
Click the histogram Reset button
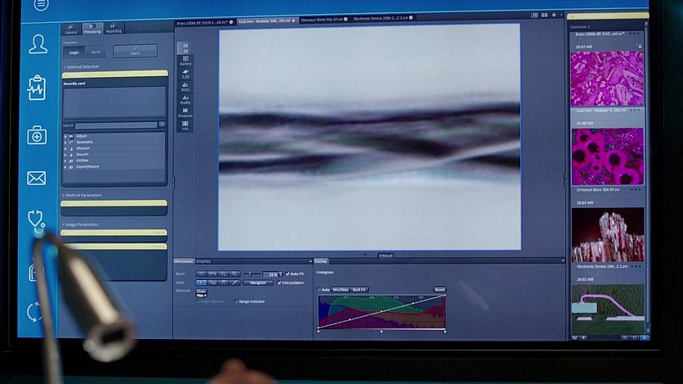[439, 289]
